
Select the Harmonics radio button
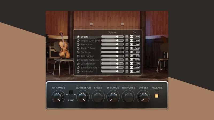tap(78, 44)
